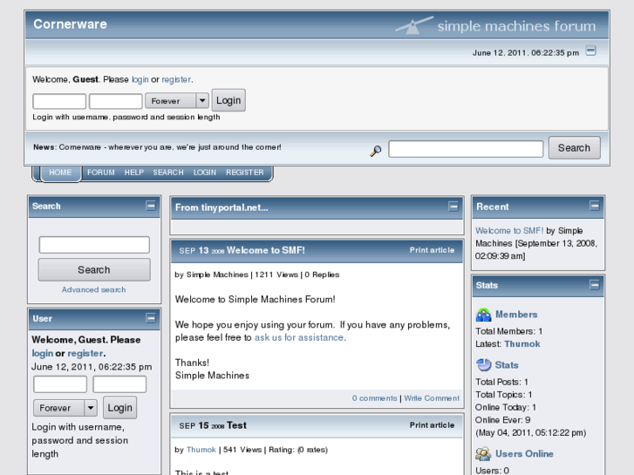This screenshot has width=634, height=475.
Task: Open Welcome to SMF! article title
Action: [x=266, y=250]
